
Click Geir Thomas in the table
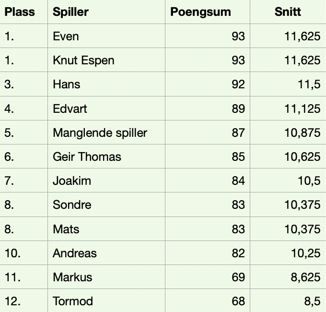87,156
